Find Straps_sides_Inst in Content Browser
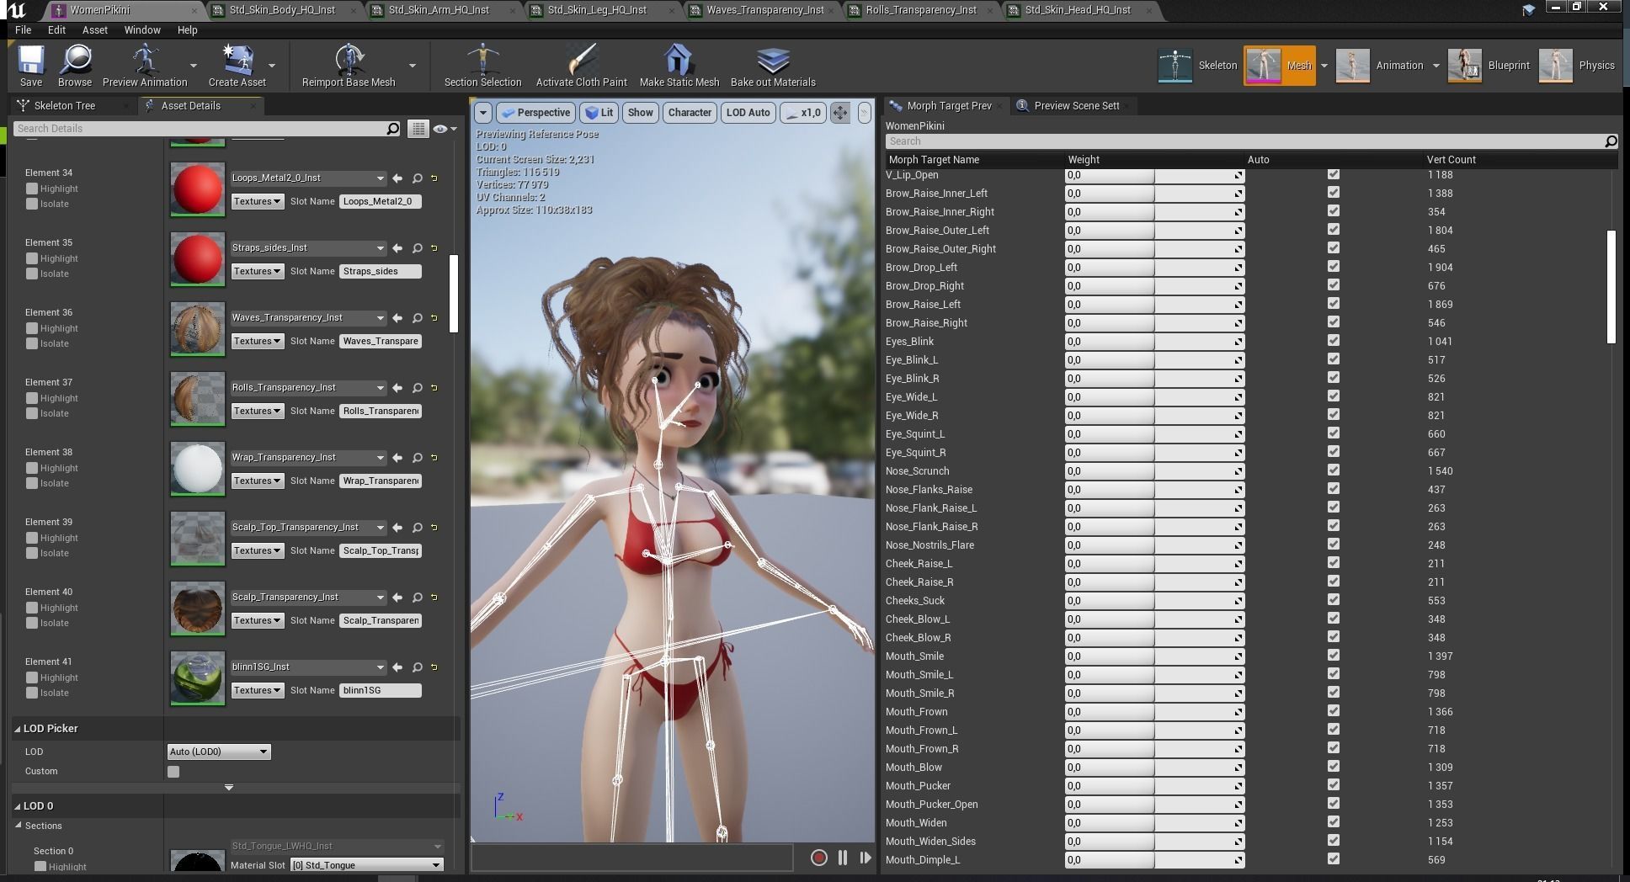This screenshot has height=882, width=1630. click(x=417, y=248)
